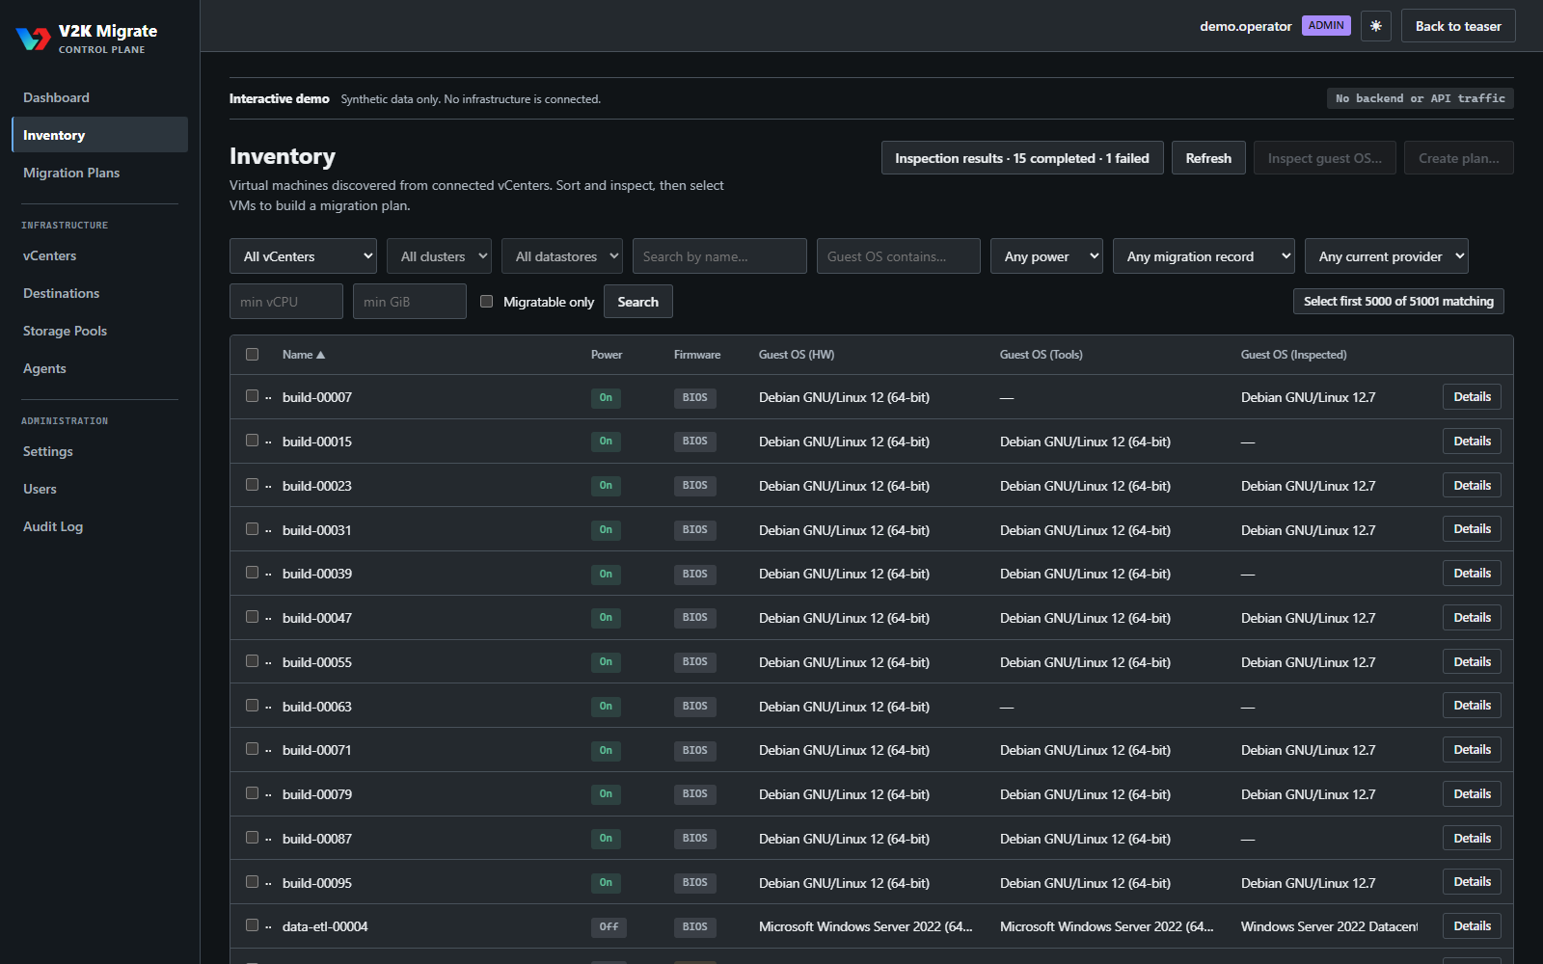Image resolution: width=1543 pixels, height=964 pixels.
Task: Click the Guest OS (HW) column header
Action: click(797, 355)
